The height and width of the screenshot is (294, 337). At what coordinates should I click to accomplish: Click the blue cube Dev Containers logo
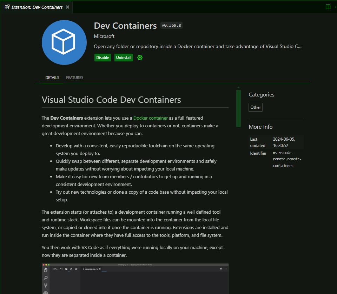pyautogui.click(x=64, y=42)
